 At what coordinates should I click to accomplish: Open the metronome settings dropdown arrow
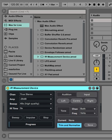(47, 5)
